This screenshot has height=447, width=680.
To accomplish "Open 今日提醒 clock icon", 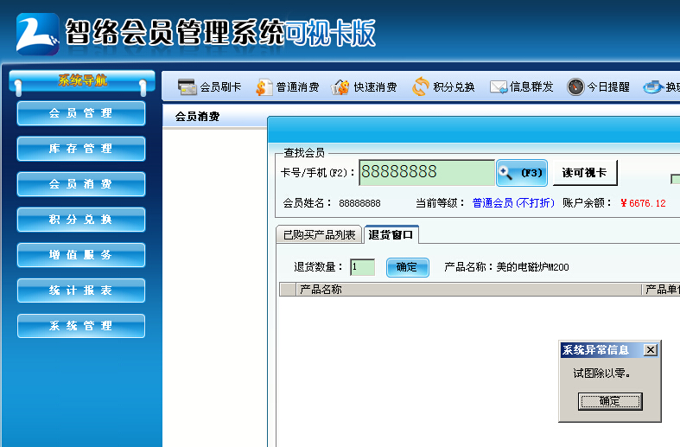I will point(575,86).
